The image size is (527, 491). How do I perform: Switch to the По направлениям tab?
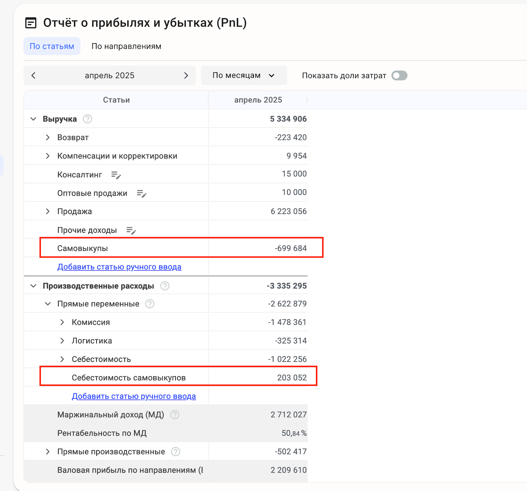126,46
